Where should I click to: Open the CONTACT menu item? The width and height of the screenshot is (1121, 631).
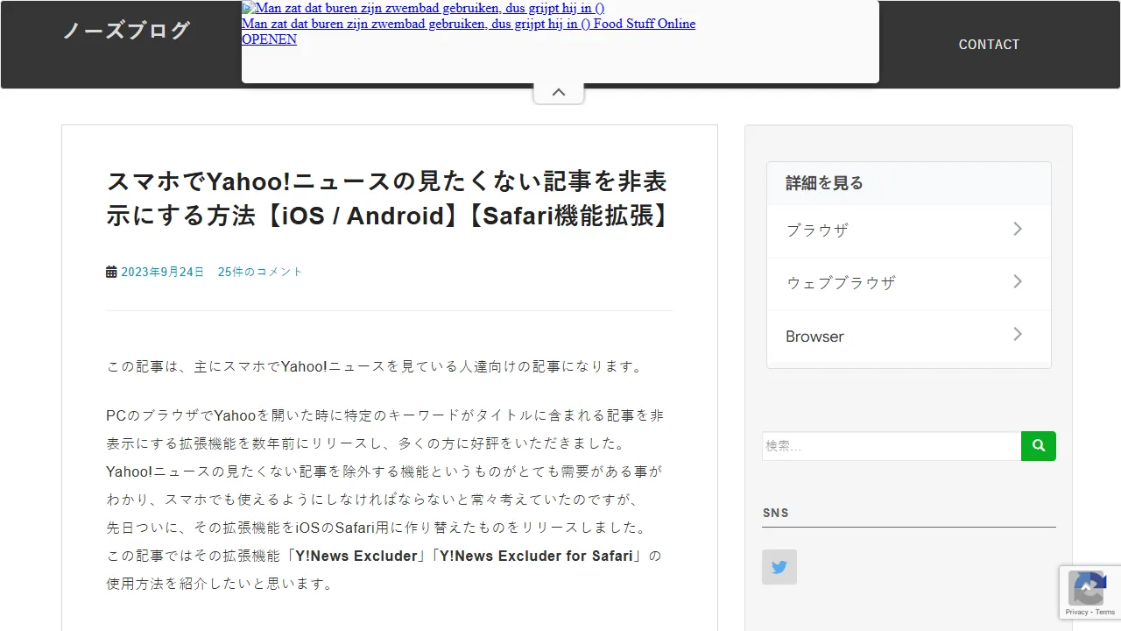pyautogui.click(x=989, y=44)
